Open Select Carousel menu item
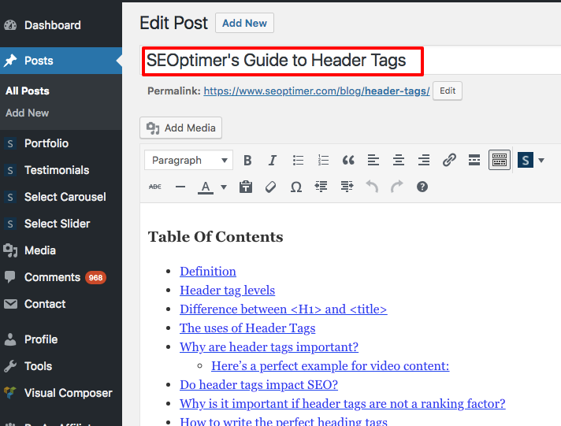 (61, 197)
